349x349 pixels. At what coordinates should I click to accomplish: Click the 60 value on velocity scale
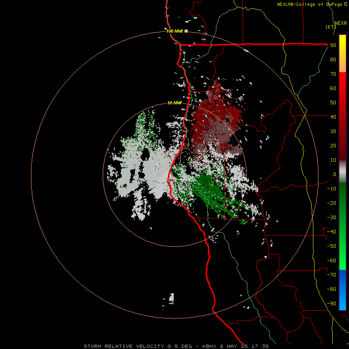pyautogui.click(x=333, y=88)
